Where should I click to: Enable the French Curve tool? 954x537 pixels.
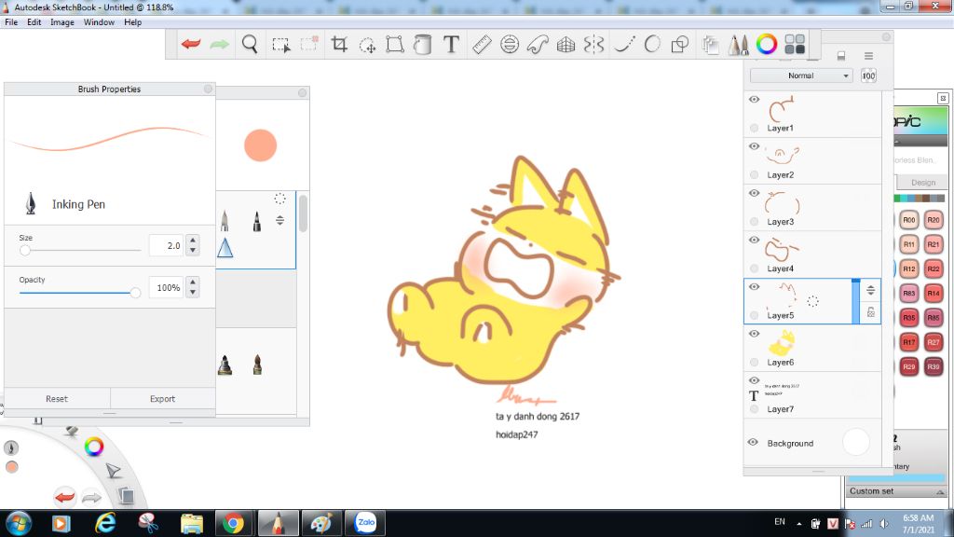click(x=538, y=44)
